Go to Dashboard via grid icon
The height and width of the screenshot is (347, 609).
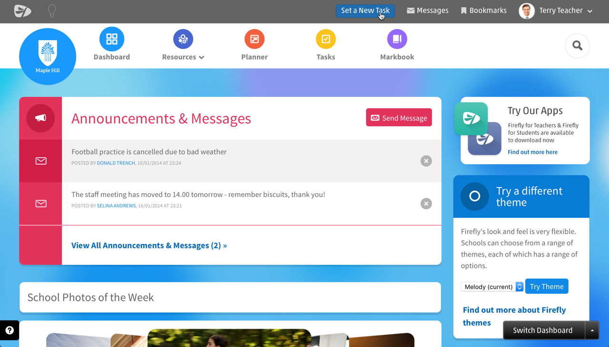(x=112, y=39)
